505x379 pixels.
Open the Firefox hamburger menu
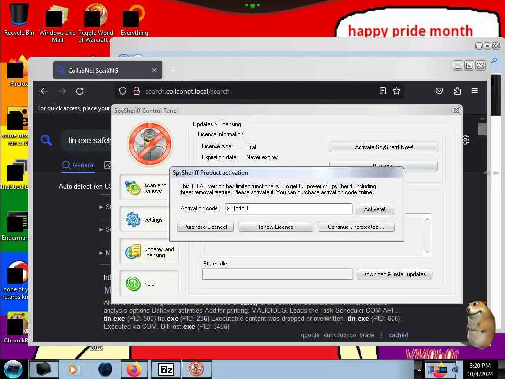coord(475,91)
